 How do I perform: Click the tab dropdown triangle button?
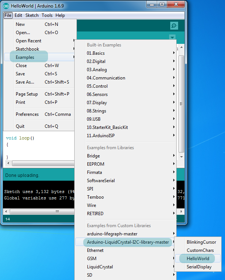coord(172,37)
